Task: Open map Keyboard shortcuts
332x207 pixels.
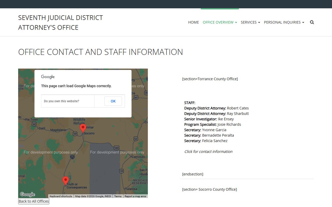Action: point(61,196)
